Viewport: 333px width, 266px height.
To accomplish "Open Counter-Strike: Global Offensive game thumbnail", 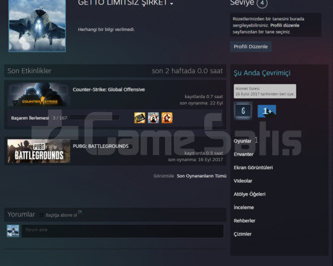I will point(39,94).
